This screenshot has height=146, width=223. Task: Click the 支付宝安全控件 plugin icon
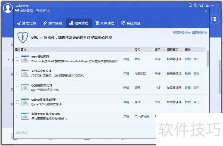point(25,73)
